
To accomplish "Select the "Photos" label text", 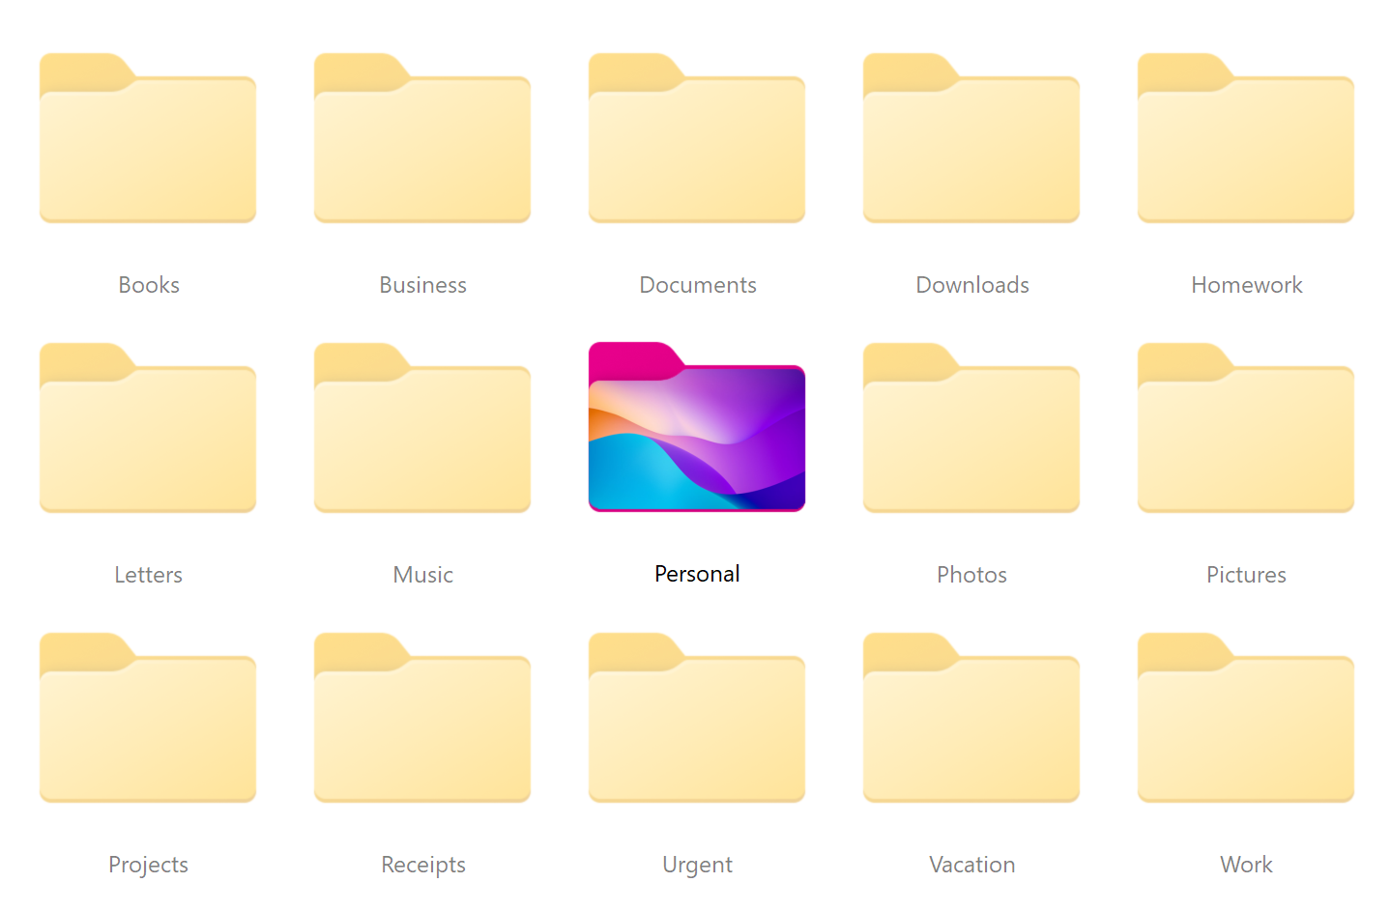I will (971, 575).
